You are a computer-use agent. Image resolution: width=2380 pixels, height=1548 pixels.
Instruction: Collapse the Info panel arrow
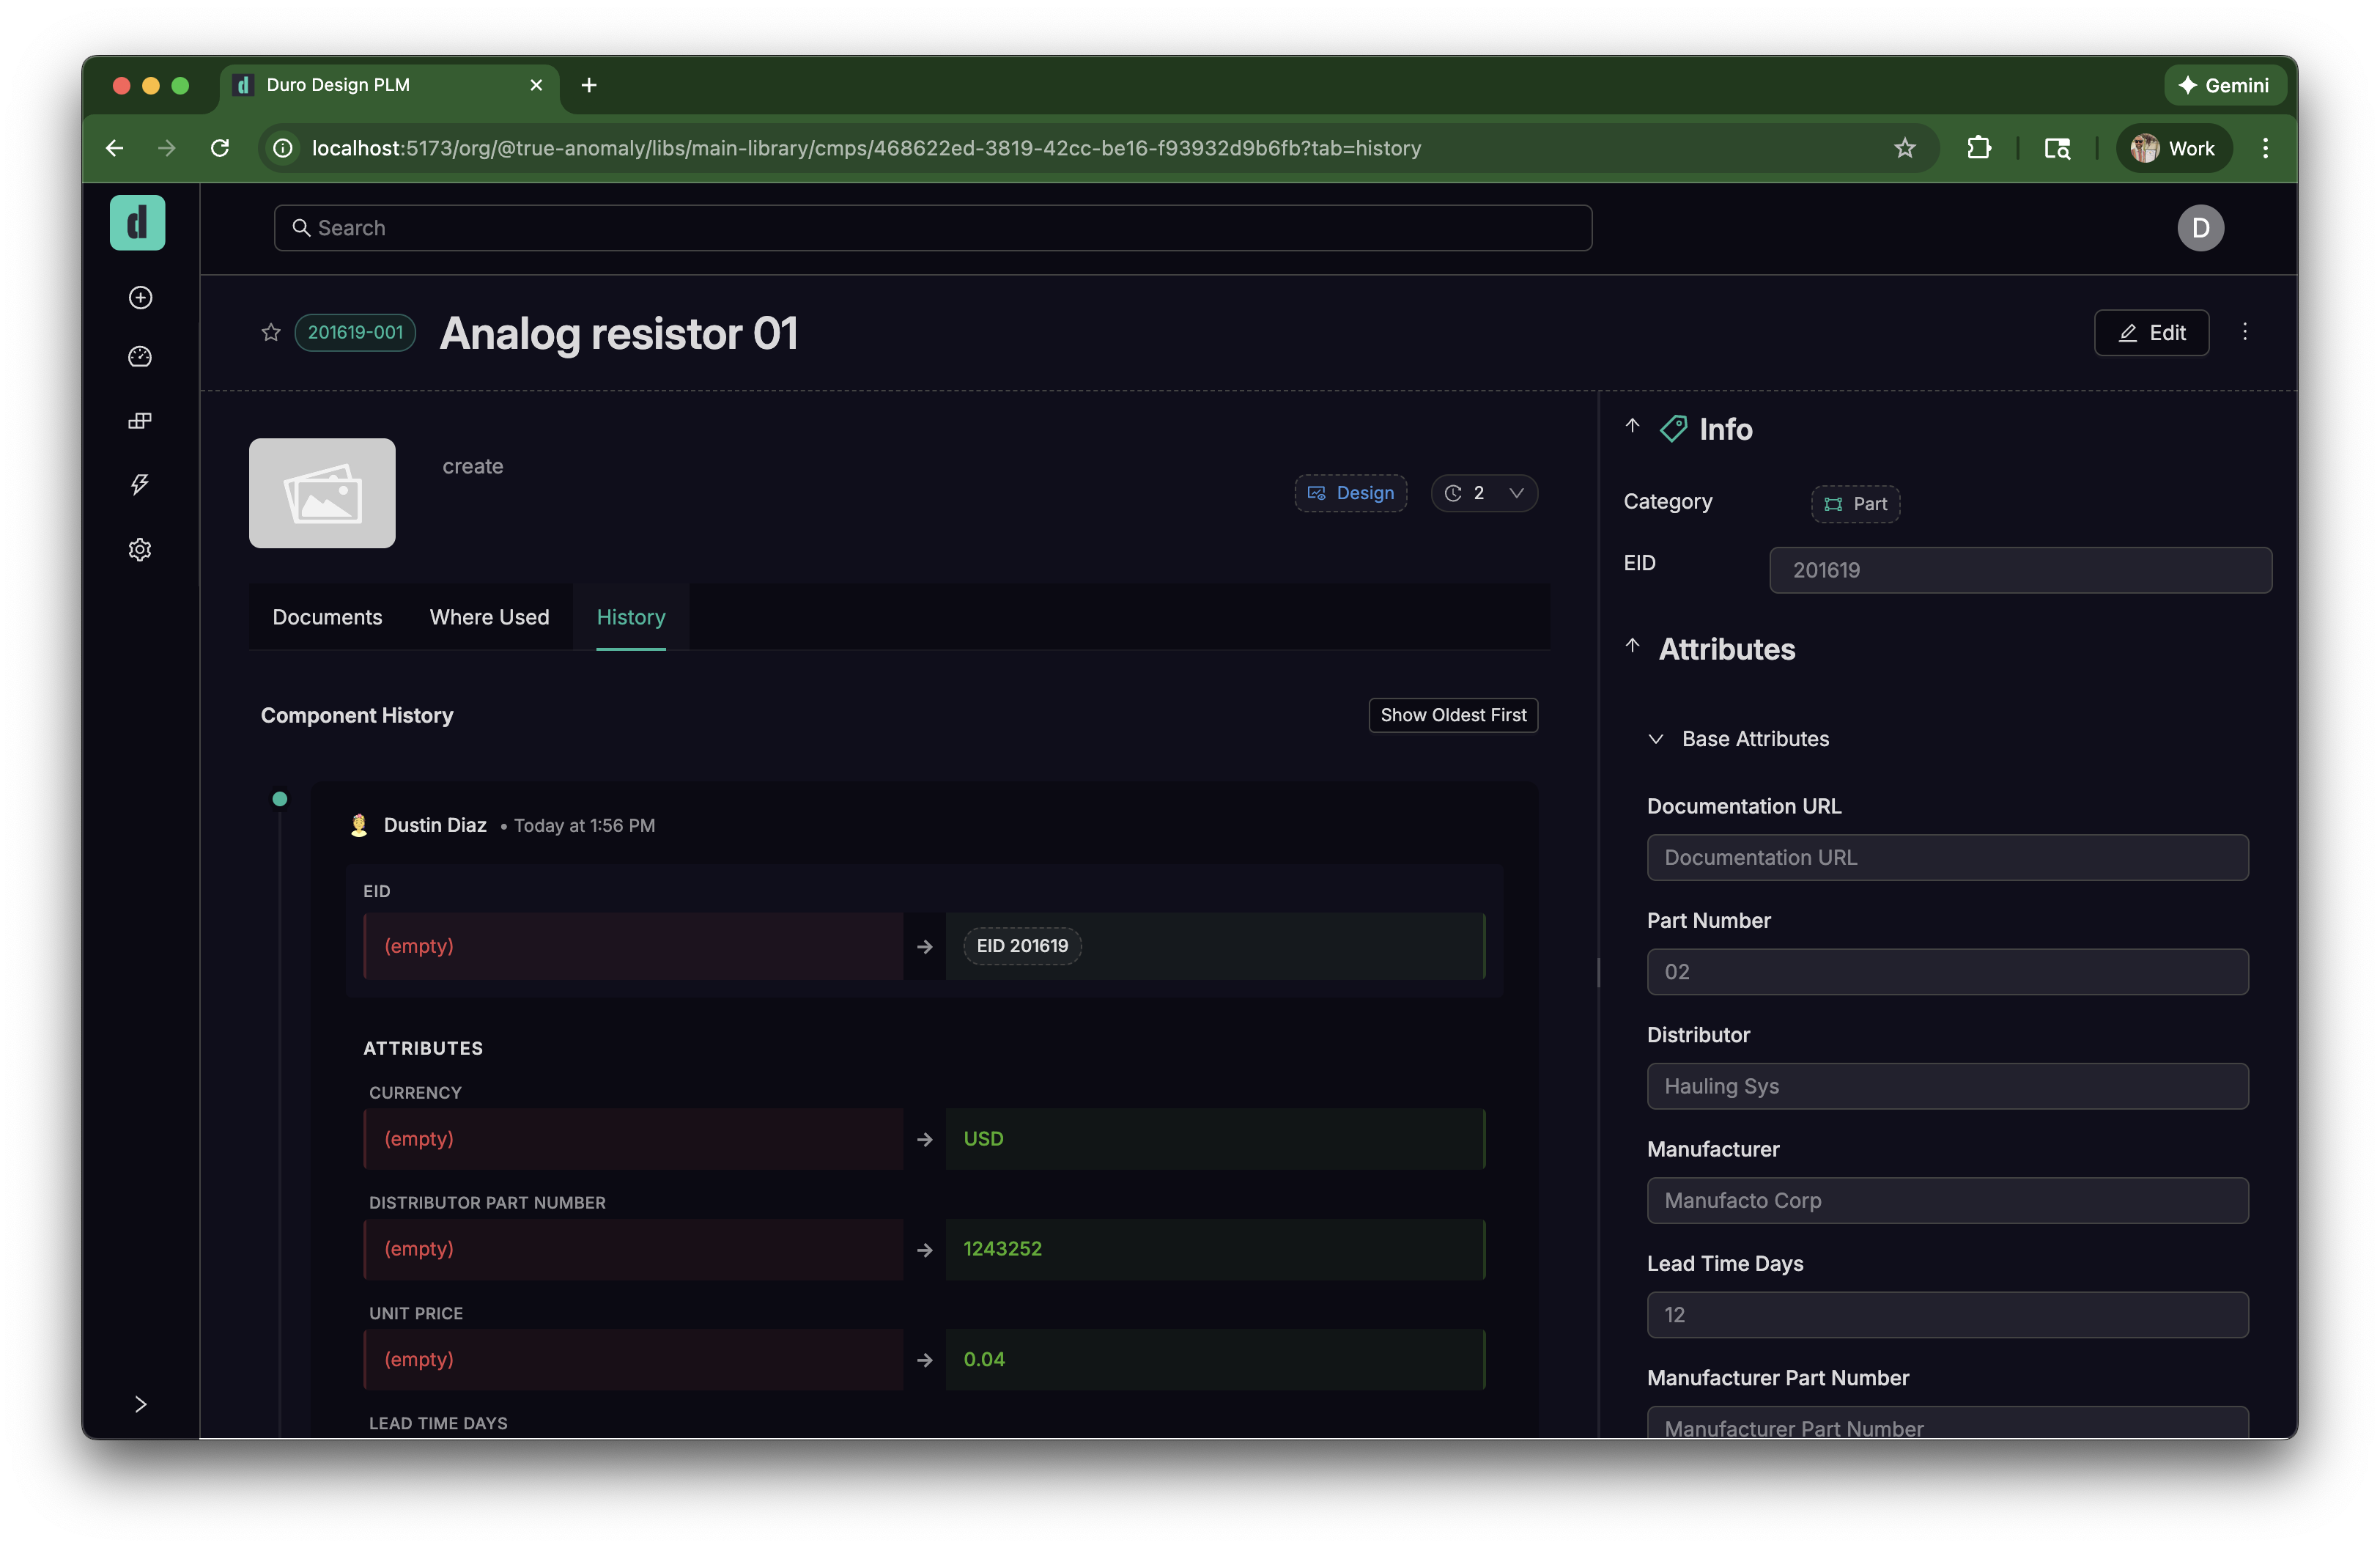pos(1632,426)
